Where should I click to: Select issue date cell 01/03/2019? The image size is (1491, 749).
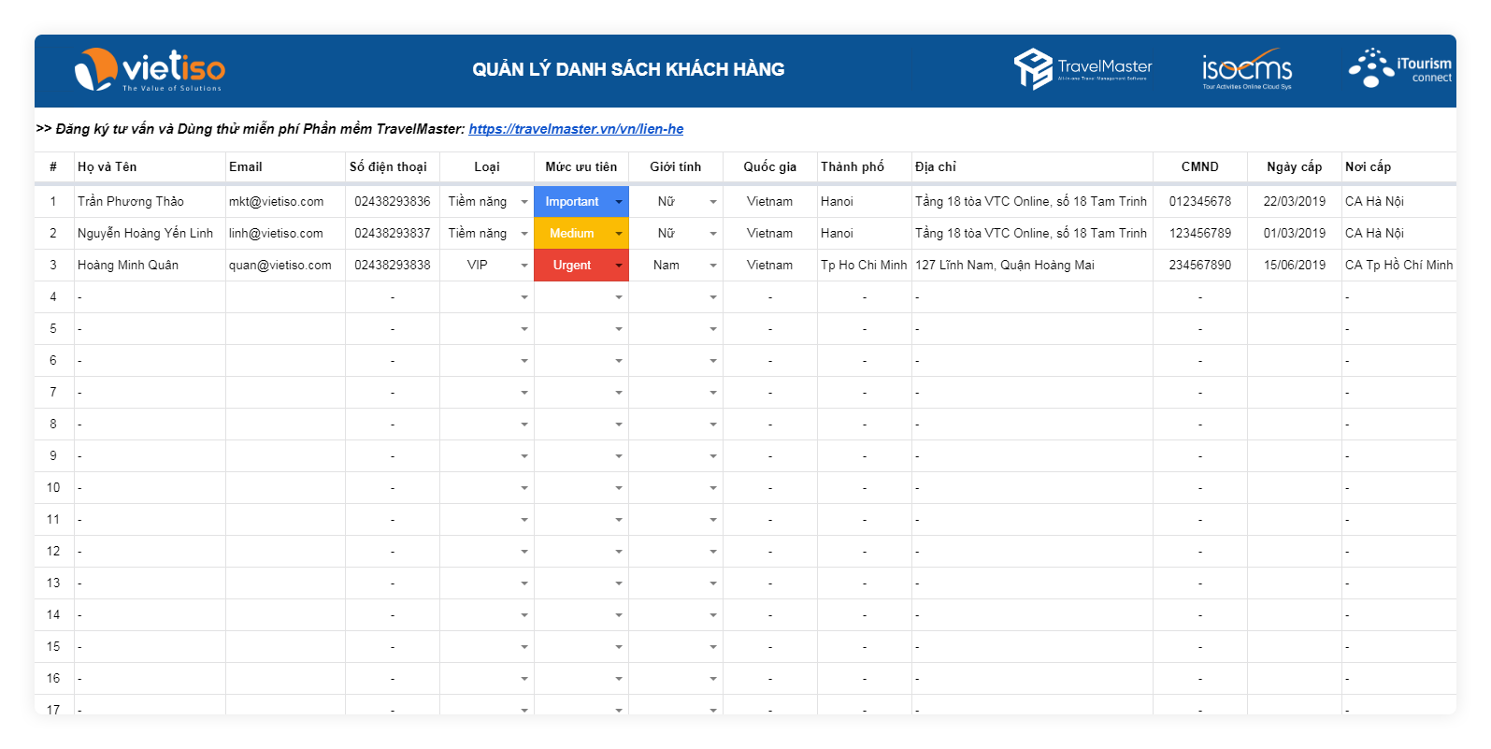pos(1295,234)
